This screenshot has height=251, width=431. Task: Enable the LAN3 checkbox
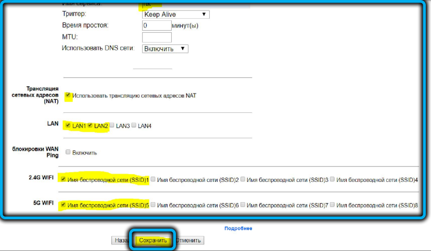[x=112, y=126]
